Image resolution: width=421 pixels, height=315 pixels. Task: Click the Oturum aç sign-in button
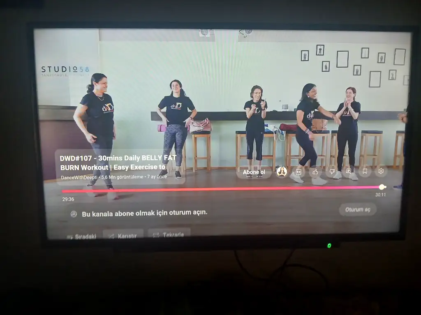(x=357, y=210)
